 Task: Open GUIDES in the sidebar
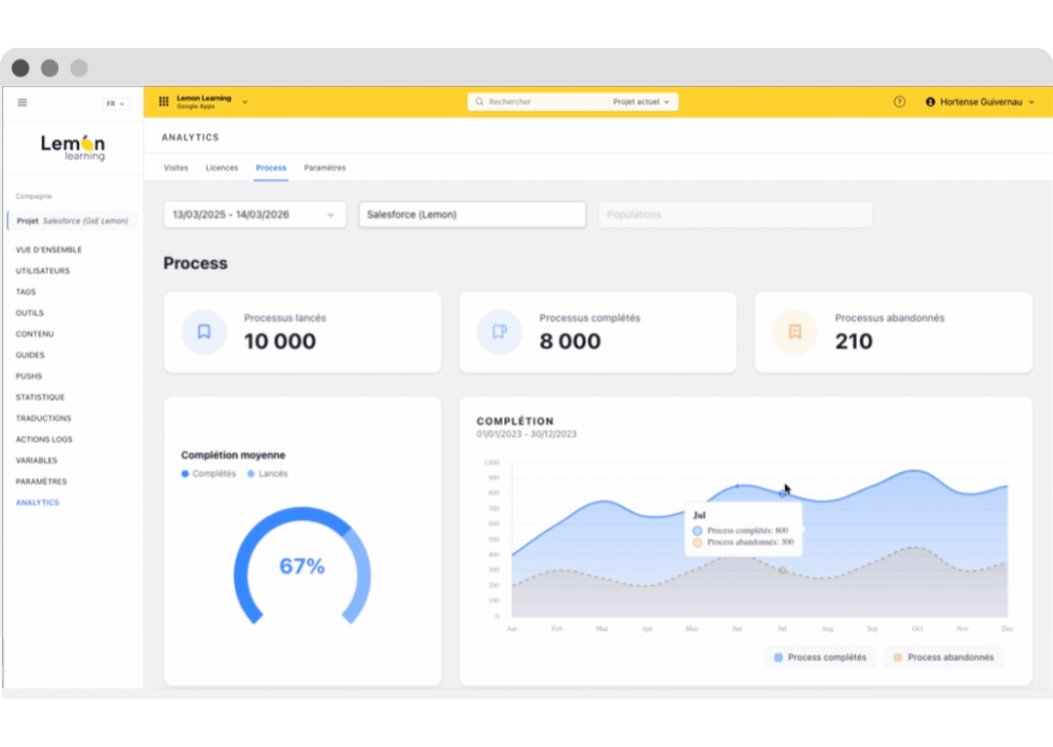pos(30,355)
